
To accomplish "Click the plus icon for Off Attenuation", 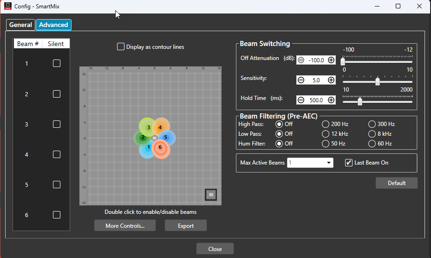I will point(331,60).
